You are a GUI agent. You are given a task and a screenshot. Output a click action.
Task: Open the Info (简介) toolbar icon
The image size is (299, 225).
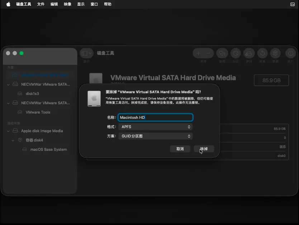tap(290, 53)
